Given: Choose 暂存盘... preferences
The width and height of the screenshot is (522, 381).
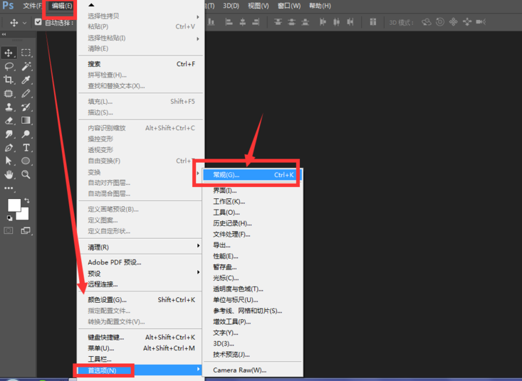Looking at the screenshot, I should (x=252, y=267).
